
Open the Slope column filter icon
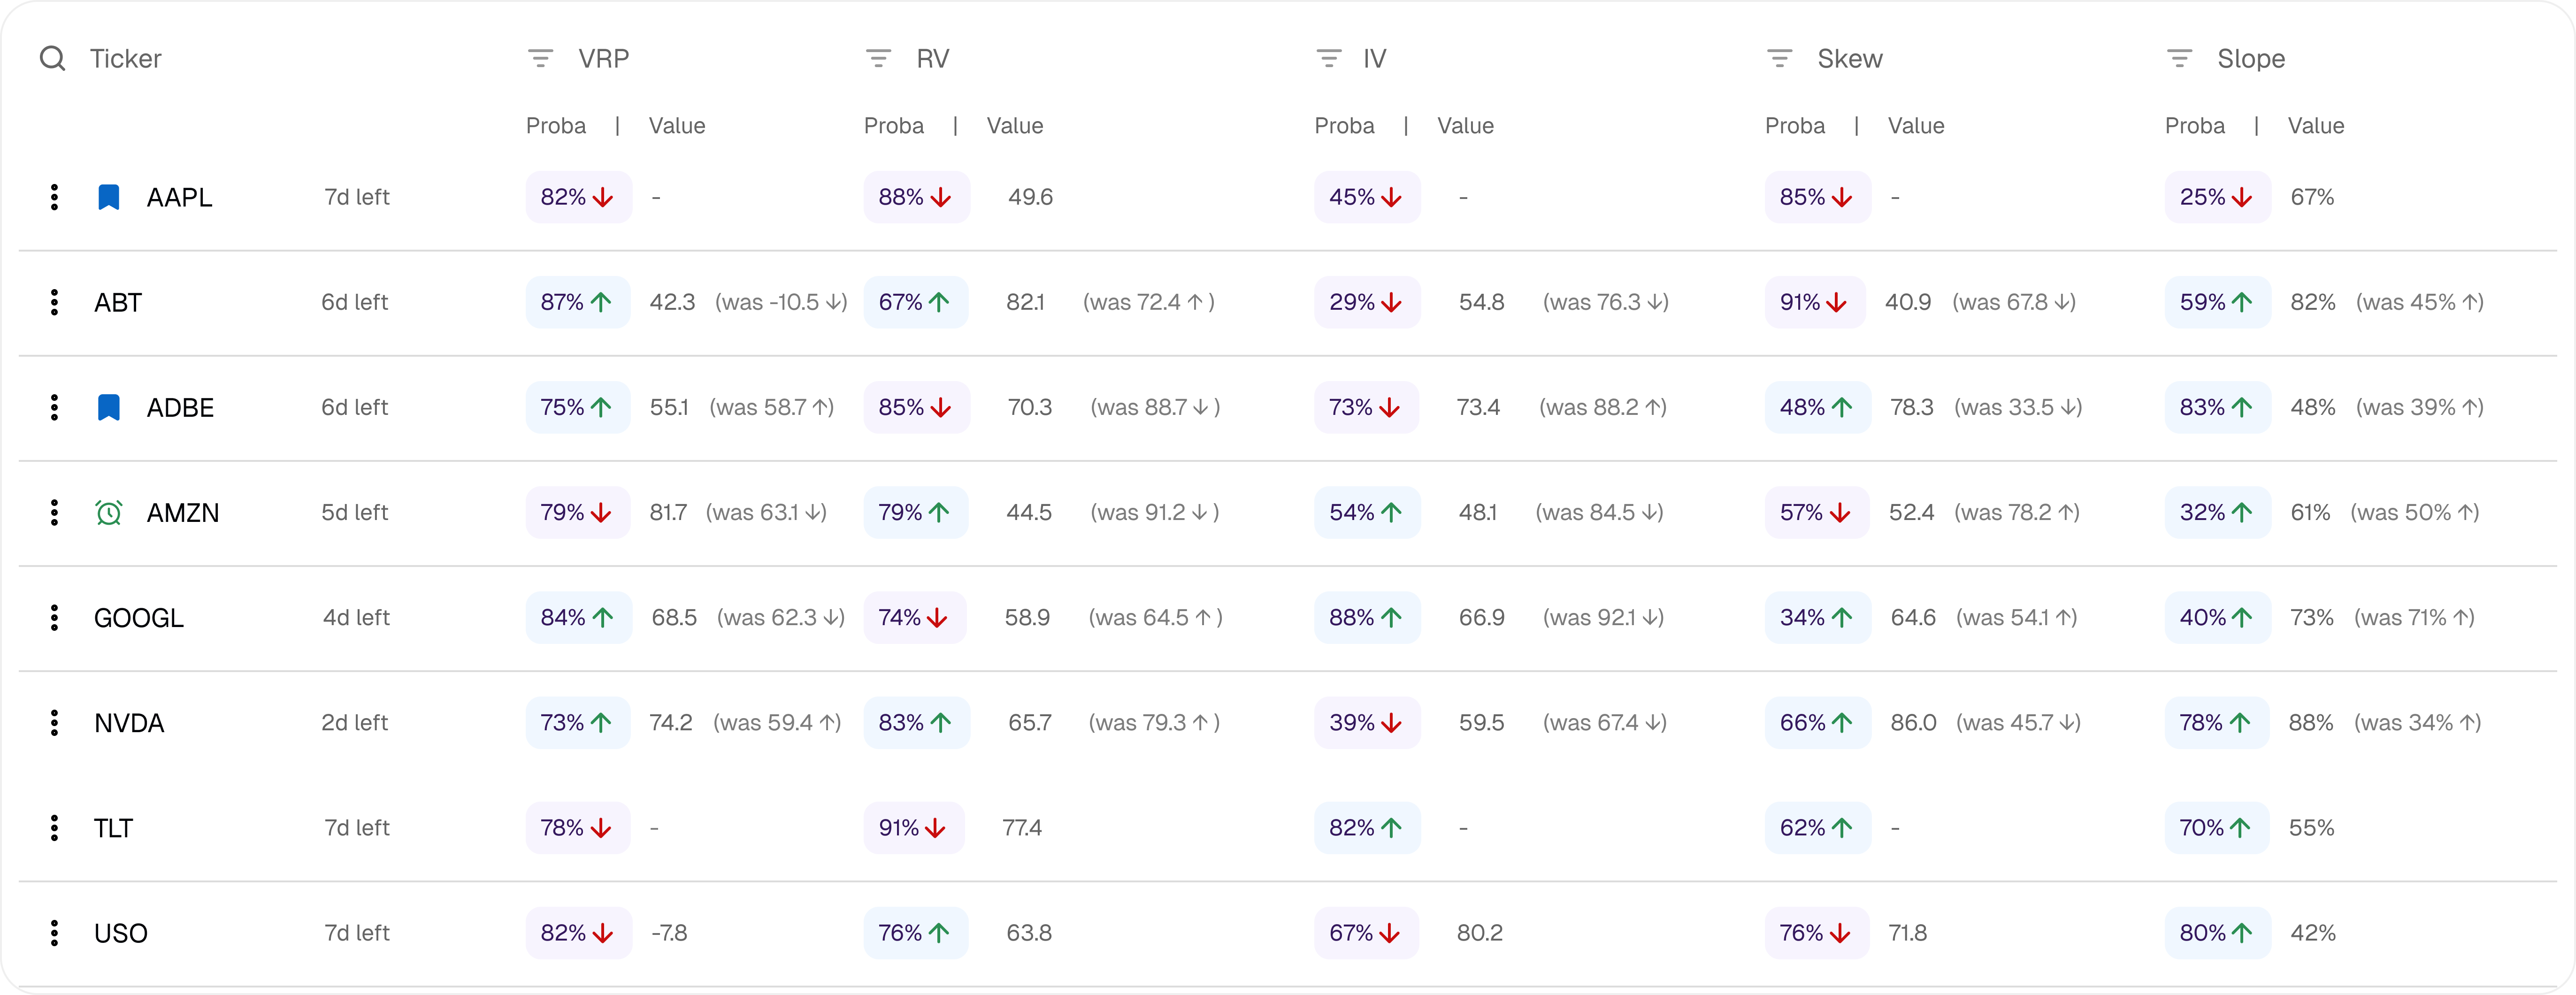2179,59
